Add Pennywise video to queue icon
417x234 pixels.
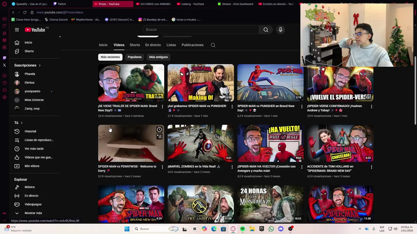[159, 137]
